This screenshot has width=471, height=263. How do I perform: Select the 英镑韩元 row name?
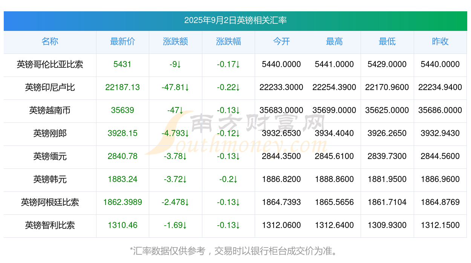50,179
